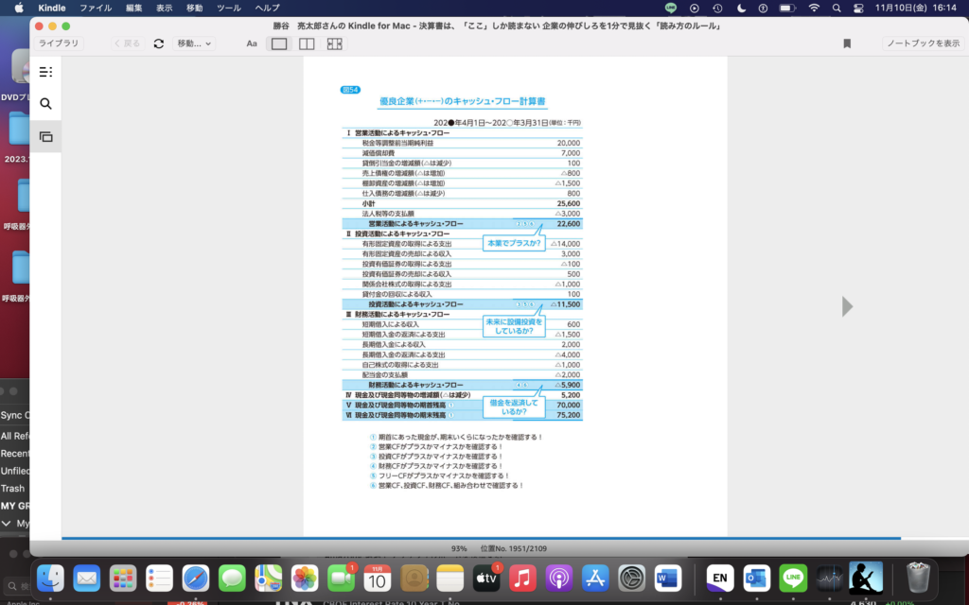Expand the 移動 dropdown in toolbar
The width and height of the screenshot is (969, 605).
coord(194,43)
